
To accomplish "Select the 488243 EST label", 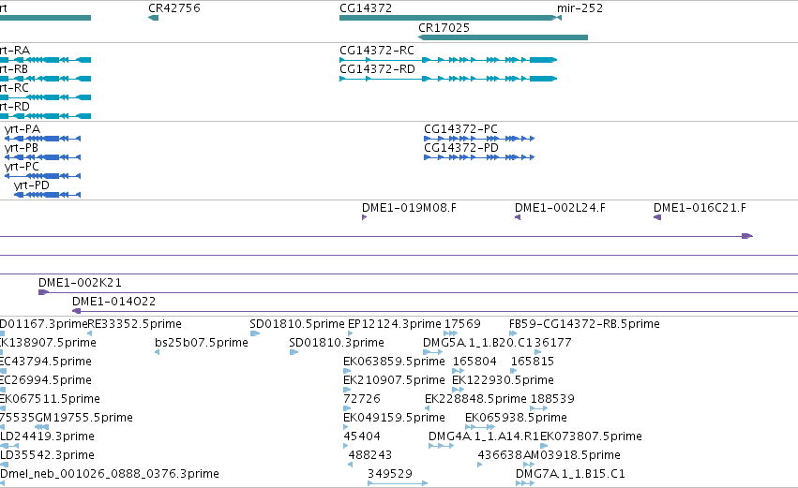I will click(370, 455).
